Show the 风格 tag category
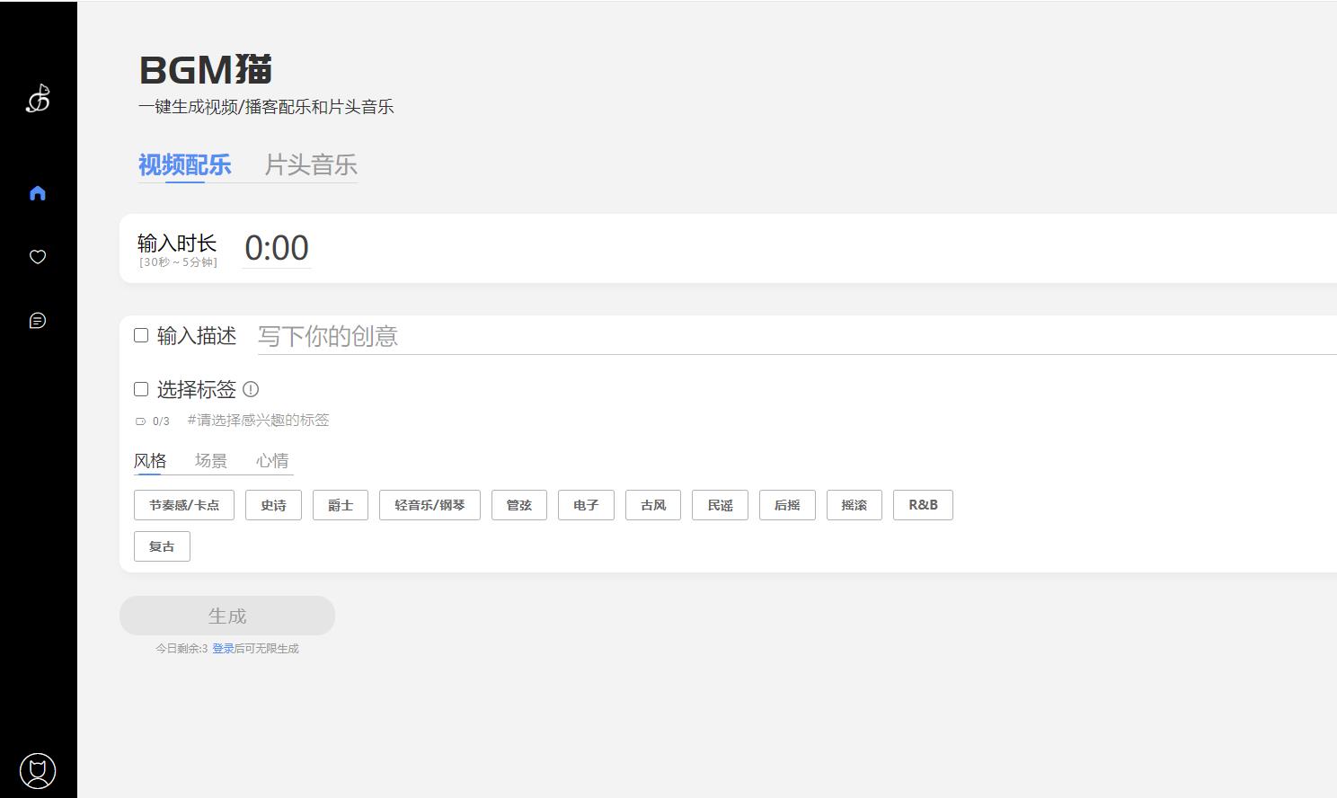 (150, 461)
